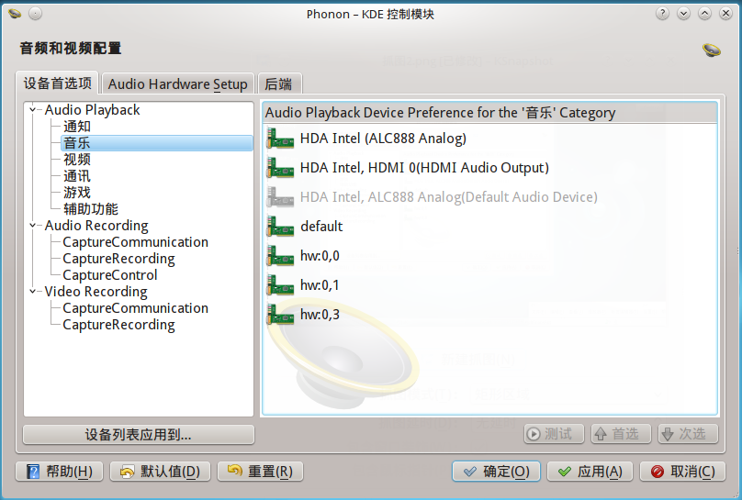
Task: Open the title bar question mark help
Action: tap(662, 14)
